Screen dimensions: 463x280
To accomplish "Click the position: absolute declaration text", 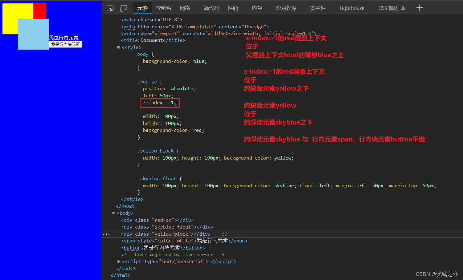I will coord(169,89).
